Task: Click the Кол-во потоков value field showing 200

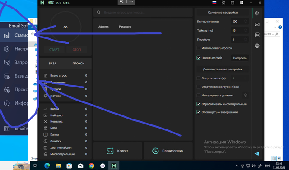Action: [x=240, y=21]
